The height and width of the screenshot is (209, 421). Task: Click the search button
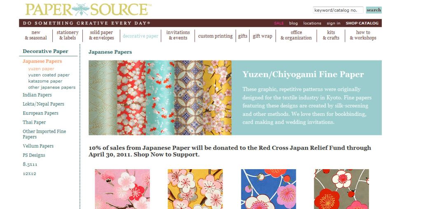tap(374, 10)
